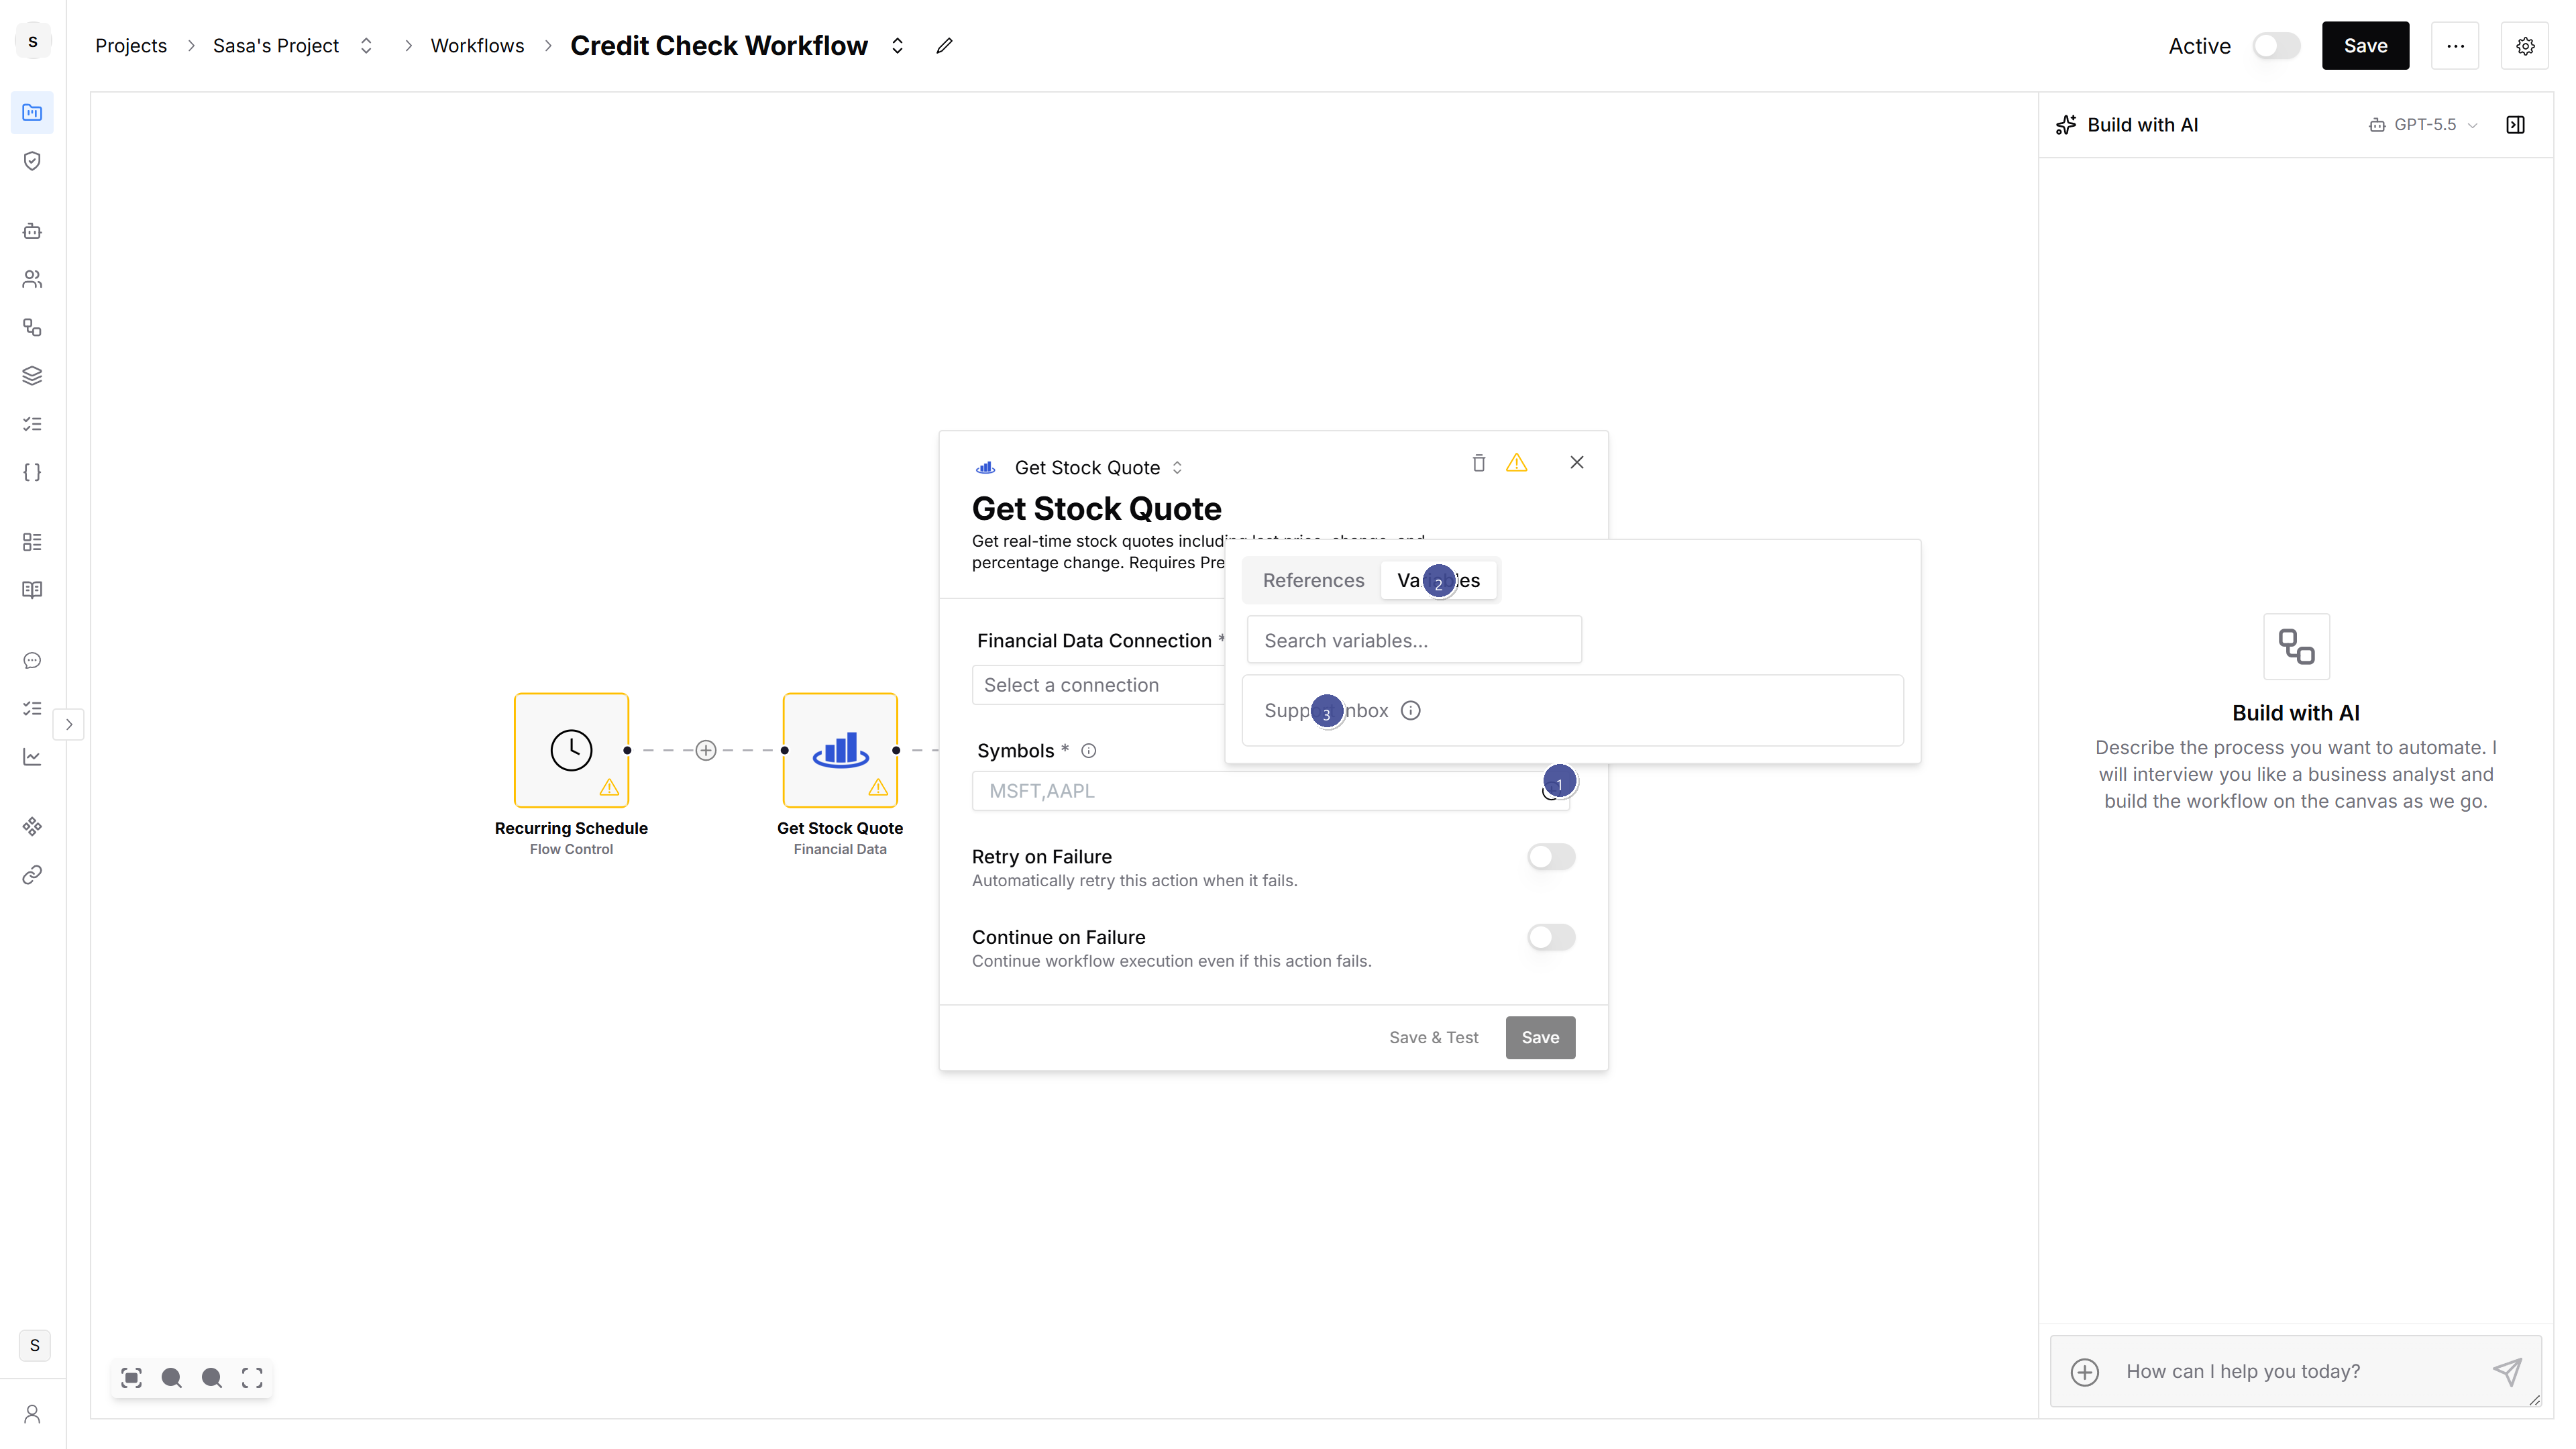2576x1449 pixels.
Task: Expand the left sidebar with arrow
Action: click(69, 724)
